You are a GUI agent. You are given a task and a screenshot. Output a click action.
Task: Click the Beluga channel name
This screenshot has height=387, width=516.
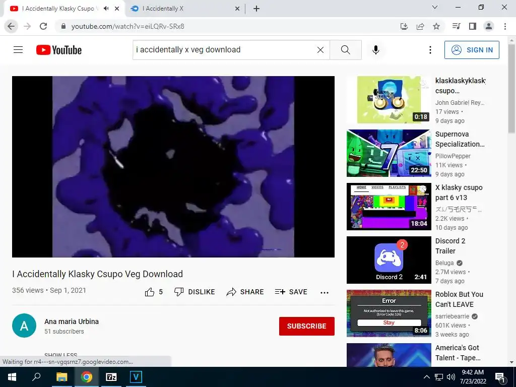(444, 263)
